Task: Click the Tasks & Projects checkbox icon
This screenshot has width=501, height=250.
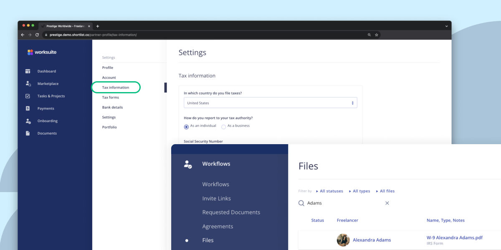Action: (x=28, y=96)
